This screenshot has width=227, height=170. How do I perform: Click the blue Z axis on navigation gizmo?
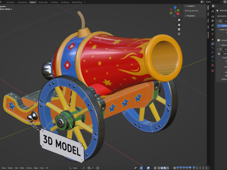point(175,7)
